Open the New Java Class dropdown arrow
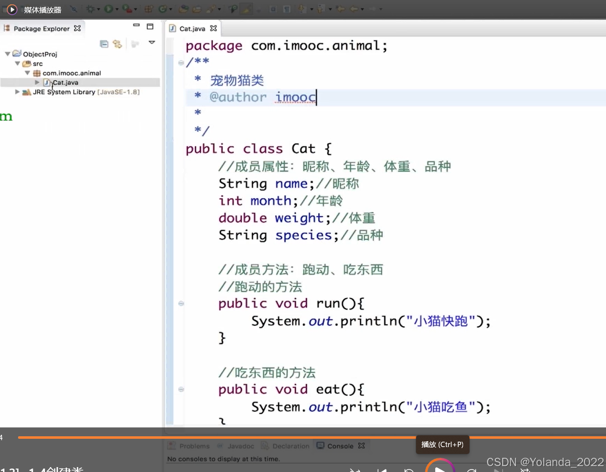 170,9
